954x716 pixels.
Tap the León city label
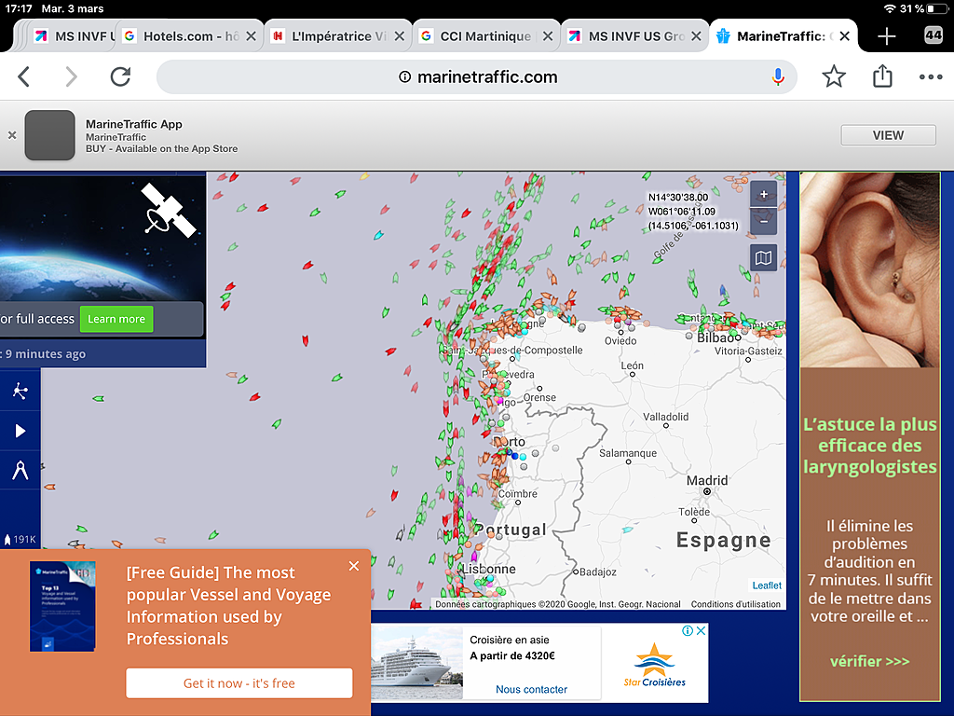coord(633,365)
